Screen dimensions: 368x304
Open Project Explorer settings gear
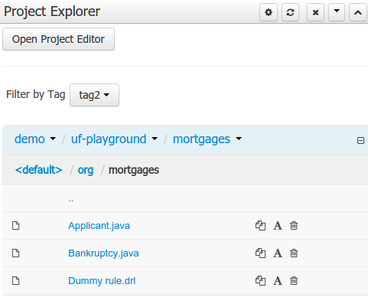point(269,12)
